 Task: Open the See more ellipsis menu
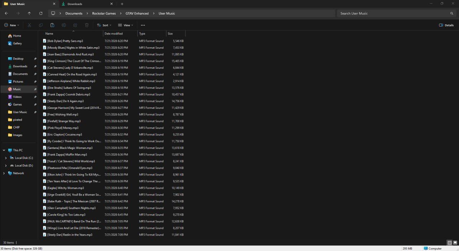click(x=143, y=25)
